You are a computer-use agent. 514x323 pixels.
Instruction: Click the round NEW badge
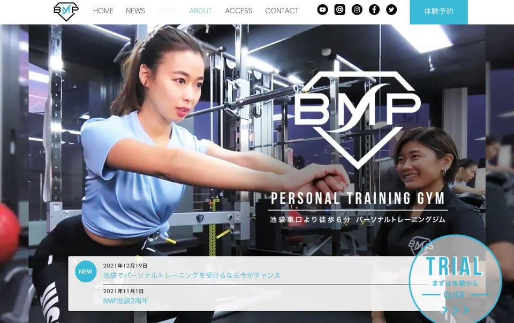[x=86, y=271]
